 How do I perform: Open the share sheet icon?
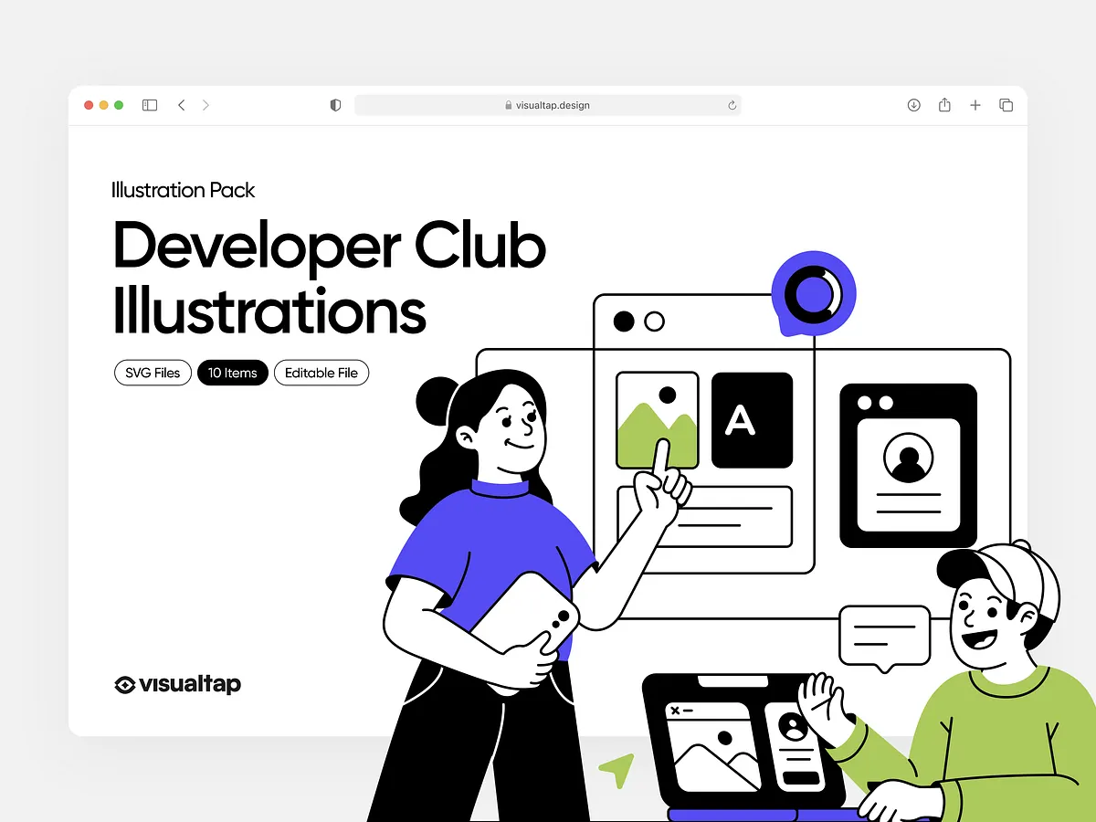943,105
